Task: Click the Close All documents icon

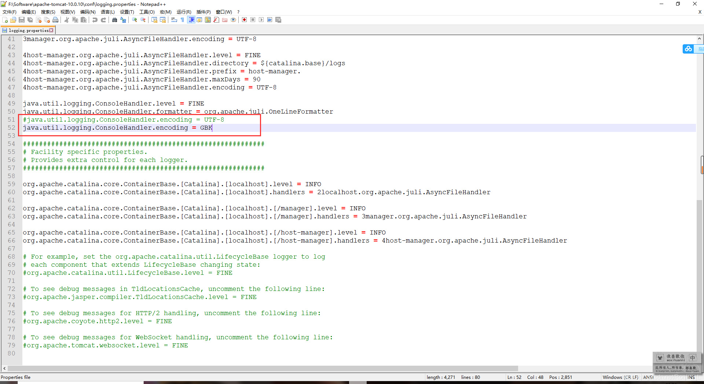Action: 47,20
